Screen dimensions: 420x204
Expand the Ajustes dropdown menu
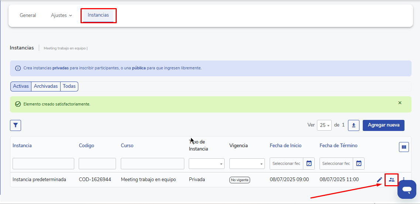pyautogui.click(x=61, y=15)
